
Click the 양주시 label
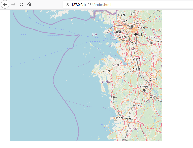(x=134, y=13)
